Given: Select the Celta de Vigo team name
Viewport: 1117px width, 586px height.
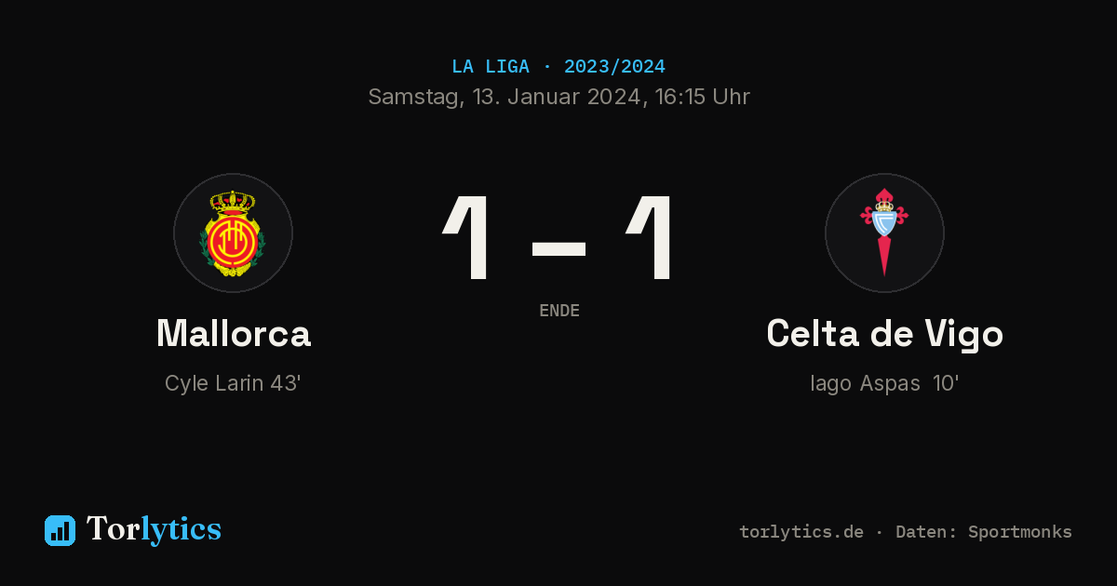Looking at the screenshot, I should tap(884, 333).
